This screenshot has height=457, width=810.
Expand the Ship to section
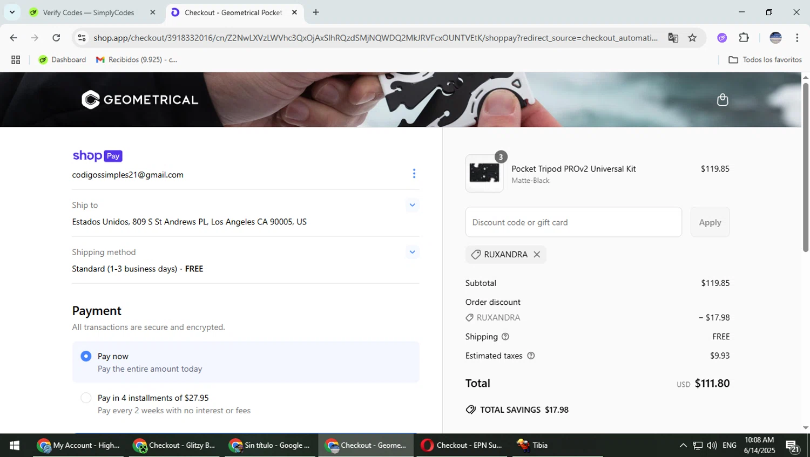click(x=412, y=205)
